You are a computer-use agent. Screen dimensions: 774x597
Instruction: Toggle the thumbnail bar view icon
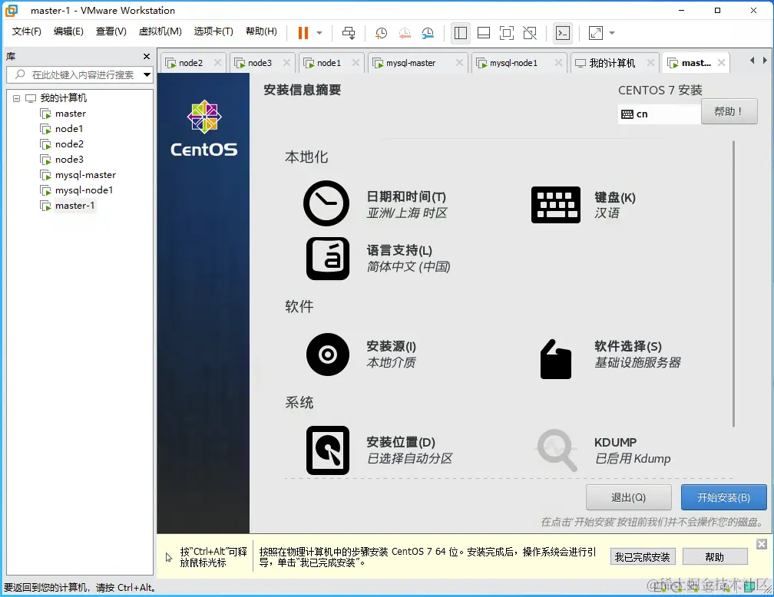[x=484, y=33]
